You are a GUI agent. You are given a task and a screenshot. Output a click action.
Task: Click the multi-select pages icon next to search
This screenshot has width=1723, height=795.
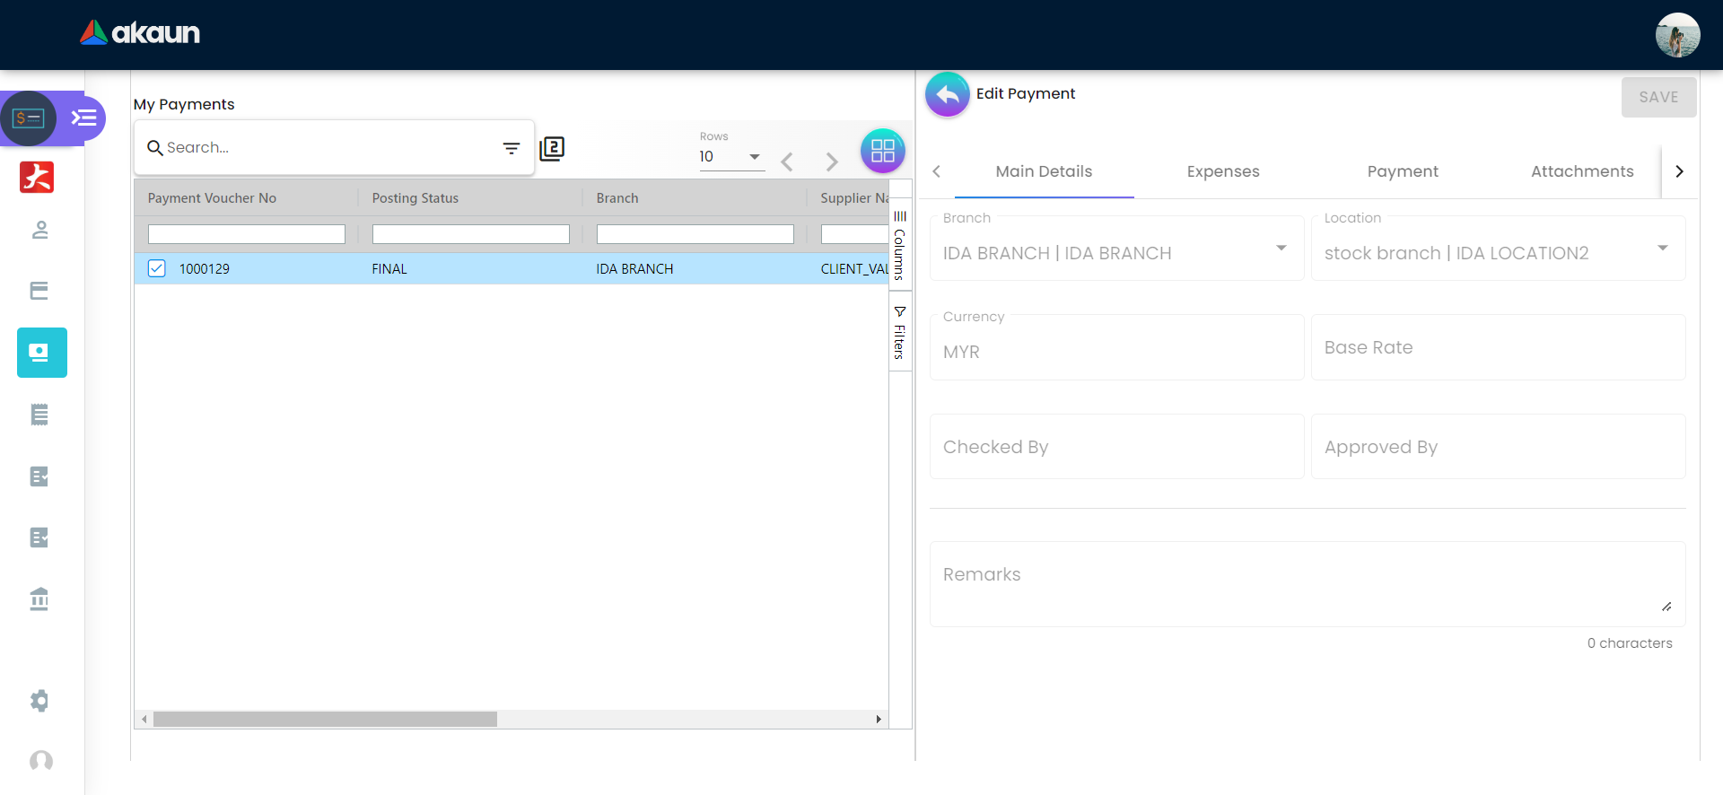[552, 148]
